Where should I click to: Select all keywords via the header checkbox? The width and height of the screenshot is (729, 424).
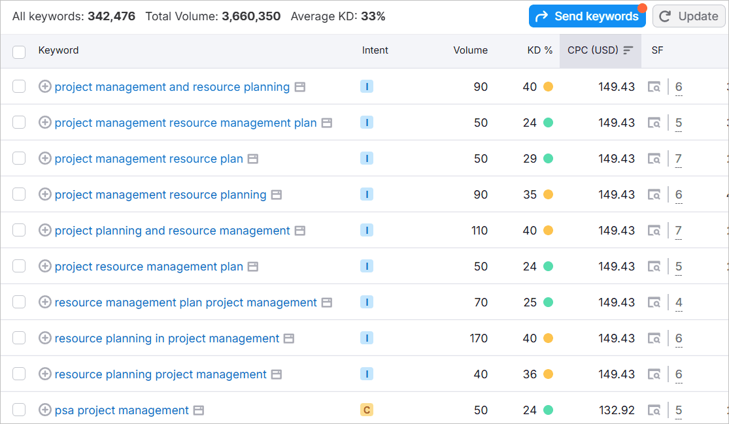click(x=19, y=50)
